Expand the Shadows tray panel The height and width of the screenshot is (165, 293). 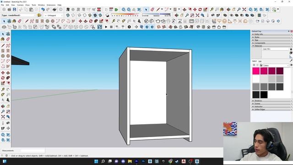271,101
